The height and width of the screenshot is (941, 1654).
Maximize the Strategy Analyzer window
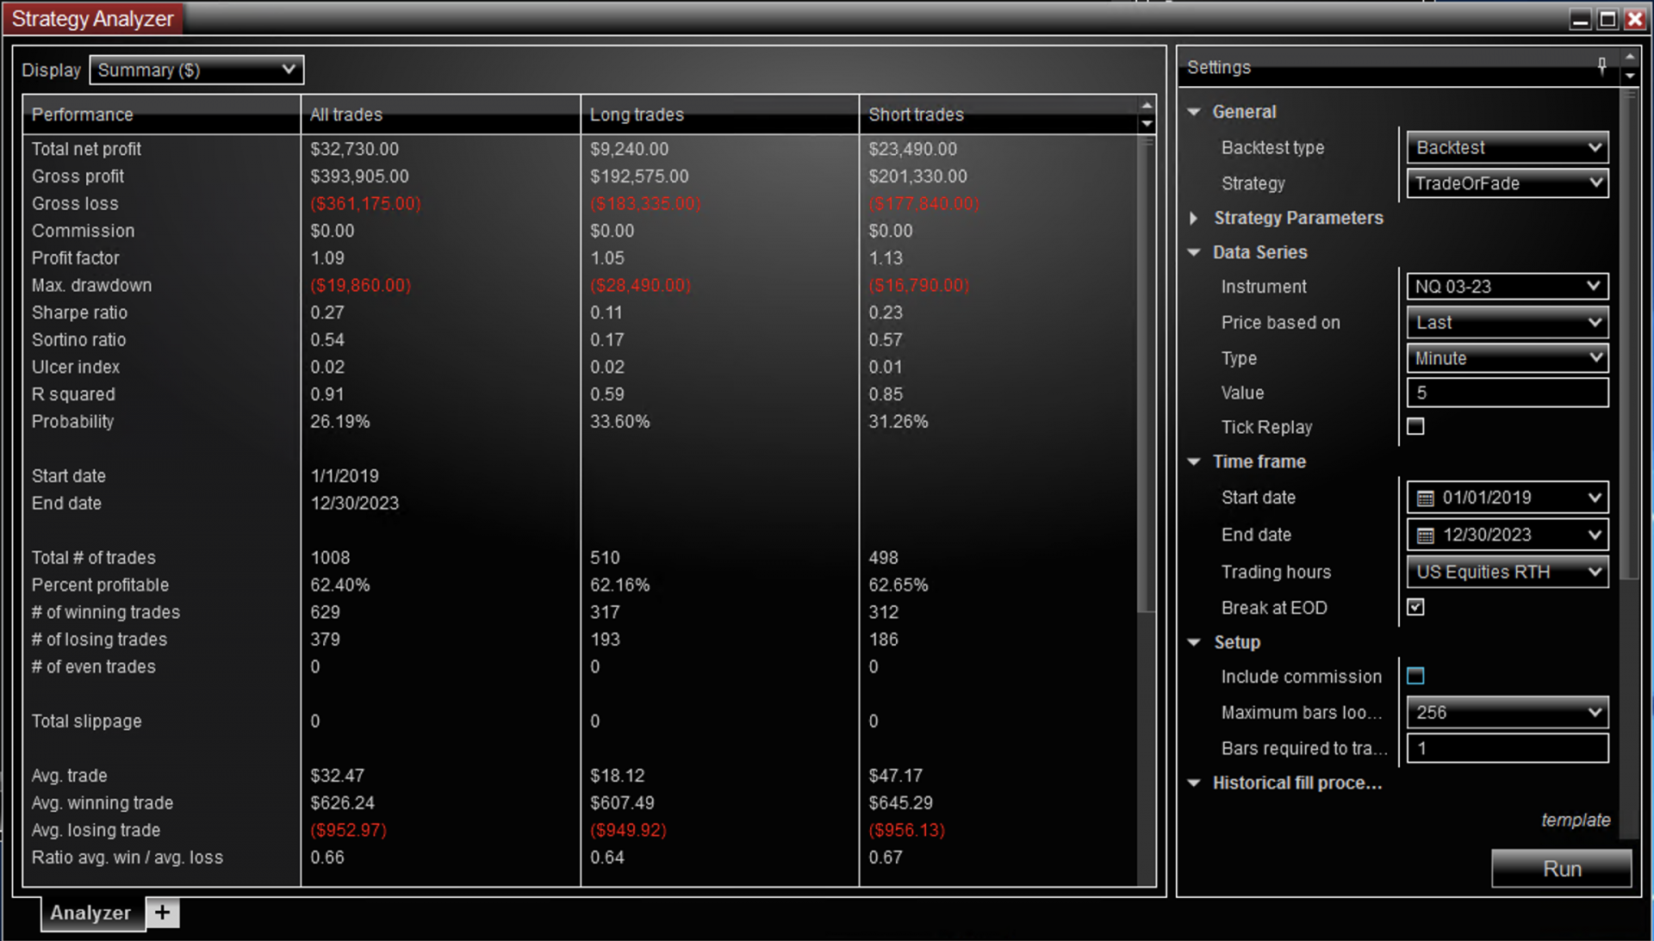pyautogui.click(x=1607, y=19)
